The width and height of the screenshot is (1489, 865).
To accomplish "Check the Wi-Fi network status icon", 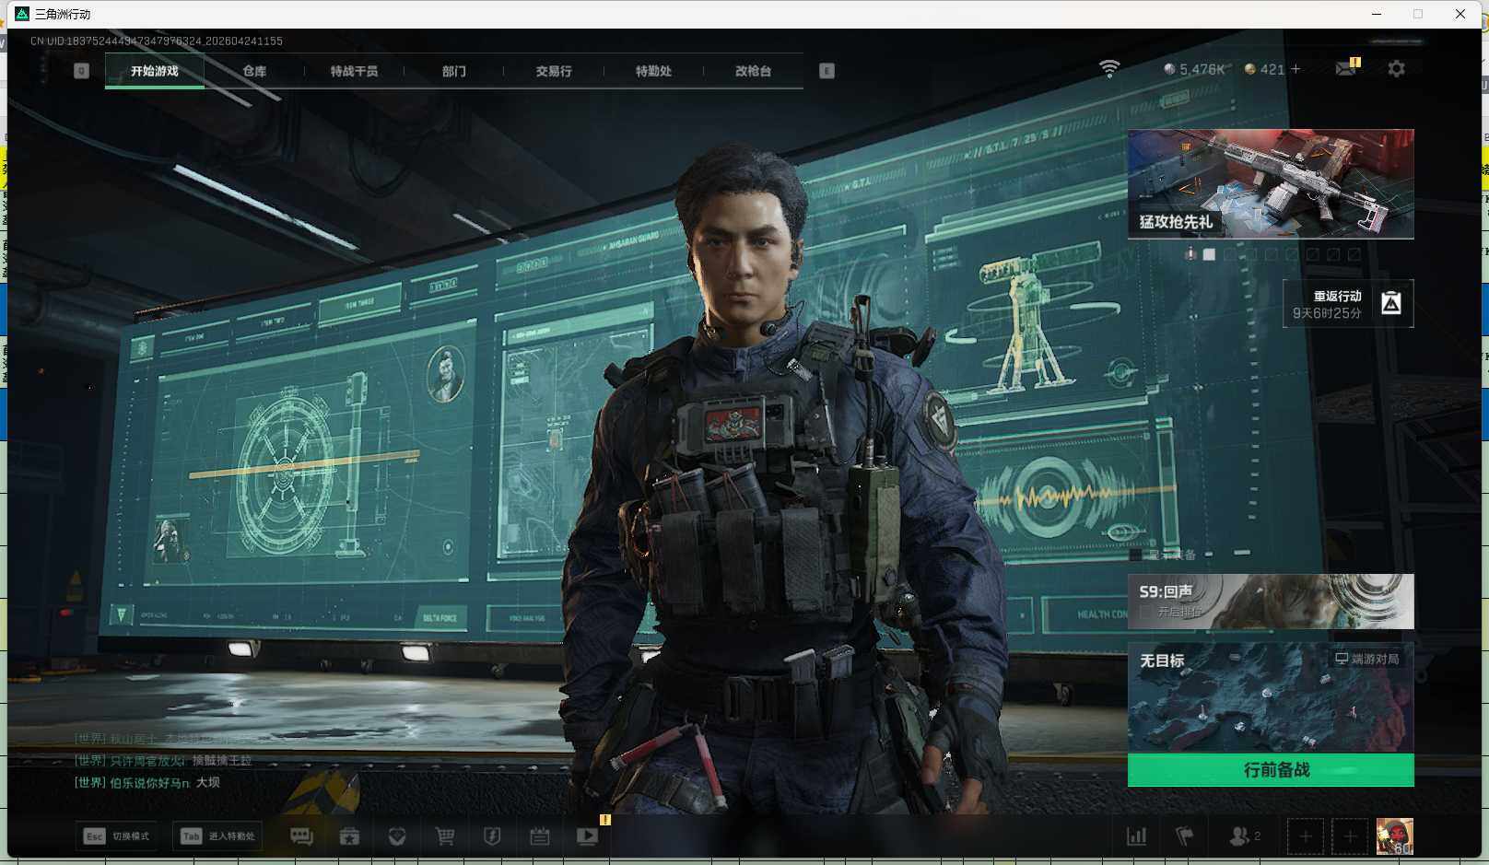I will (x=1109, y=69).
